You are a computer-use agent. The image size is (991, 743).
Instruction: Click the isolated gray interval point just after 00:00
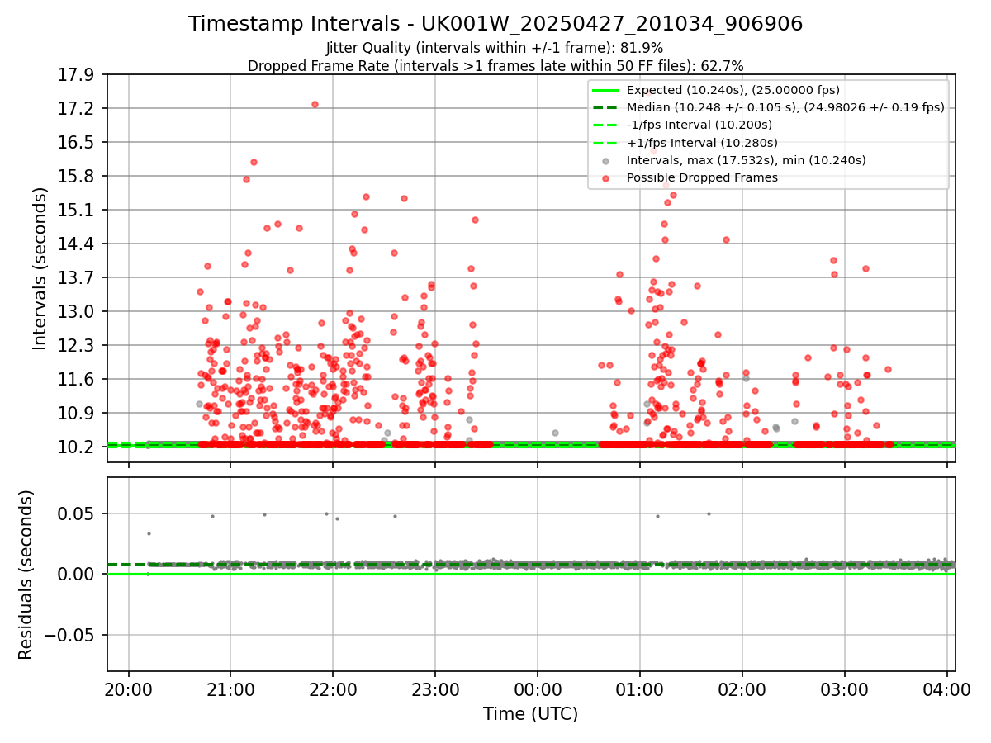[x=556, y=433]
